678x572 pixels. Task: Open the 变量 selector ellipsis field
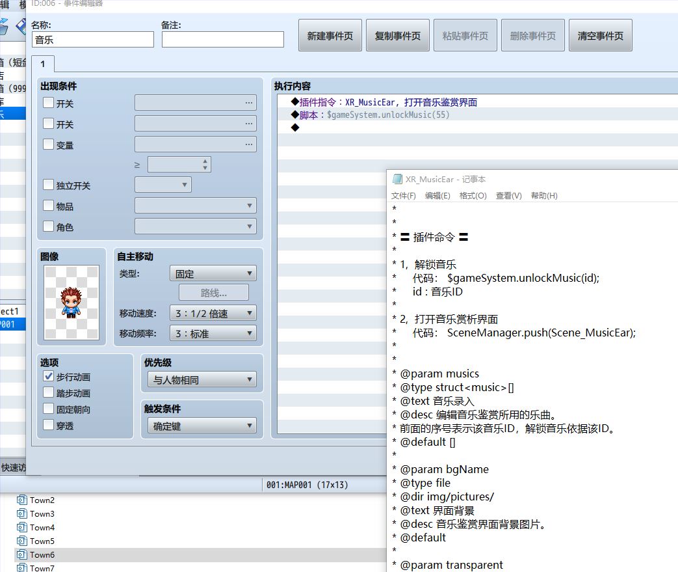pyautogui.click(x=196, y=144)
